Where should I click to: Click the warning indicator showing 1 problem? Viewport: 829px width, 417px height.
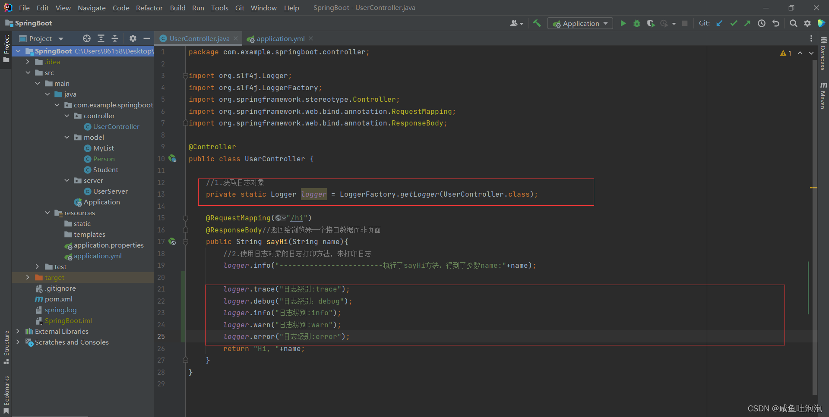785,53
